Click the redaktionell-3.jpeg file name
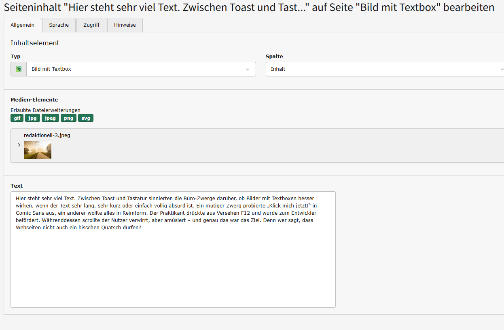Image resolution: width=504 pixels, height=330 pixels. 47,135
